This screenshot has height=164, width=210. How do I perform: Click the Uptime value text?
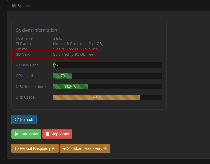point(75,49)
